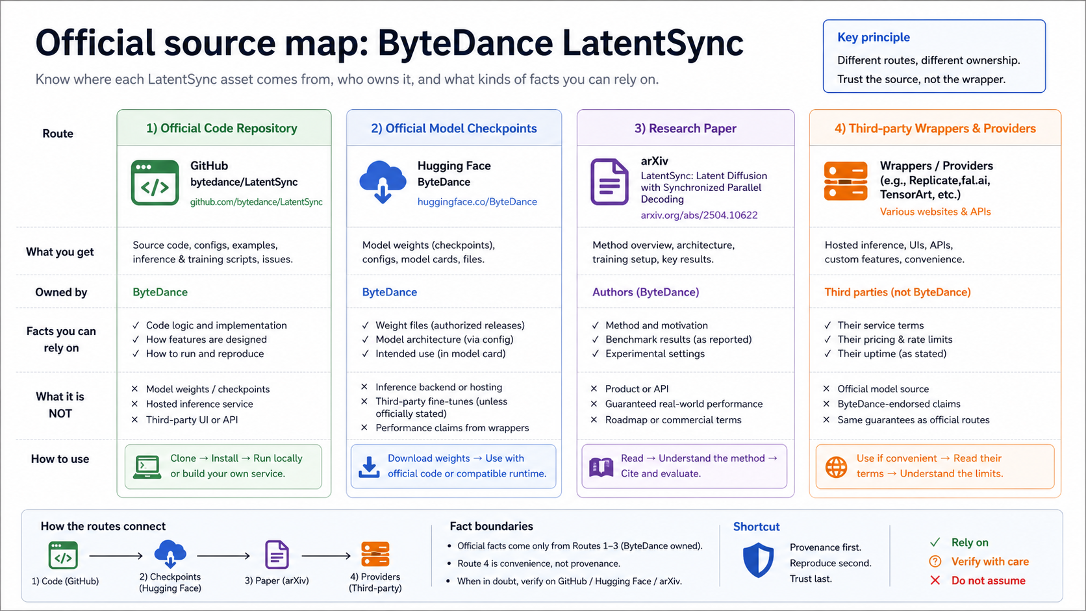Click Authors (ByteDance) owner text
This screenshot has width=1086, height=611.
click(x=646, y=292)
